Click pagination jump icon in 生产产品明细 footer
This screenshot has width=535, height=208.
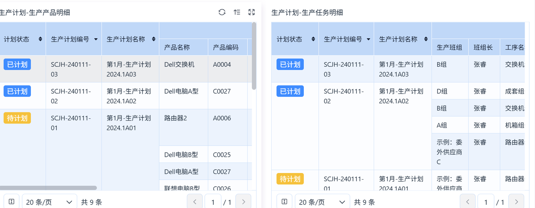pos(11,202)
